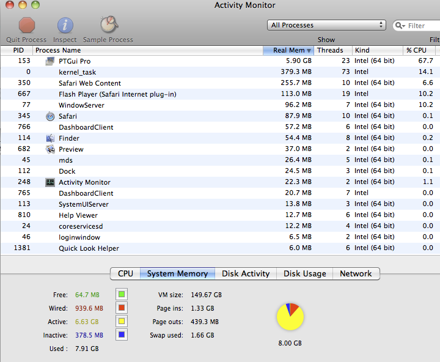The height and width of the screenshot is (362, 440).
Task: Select the Help Viewer process row
Action: point(220,215)
